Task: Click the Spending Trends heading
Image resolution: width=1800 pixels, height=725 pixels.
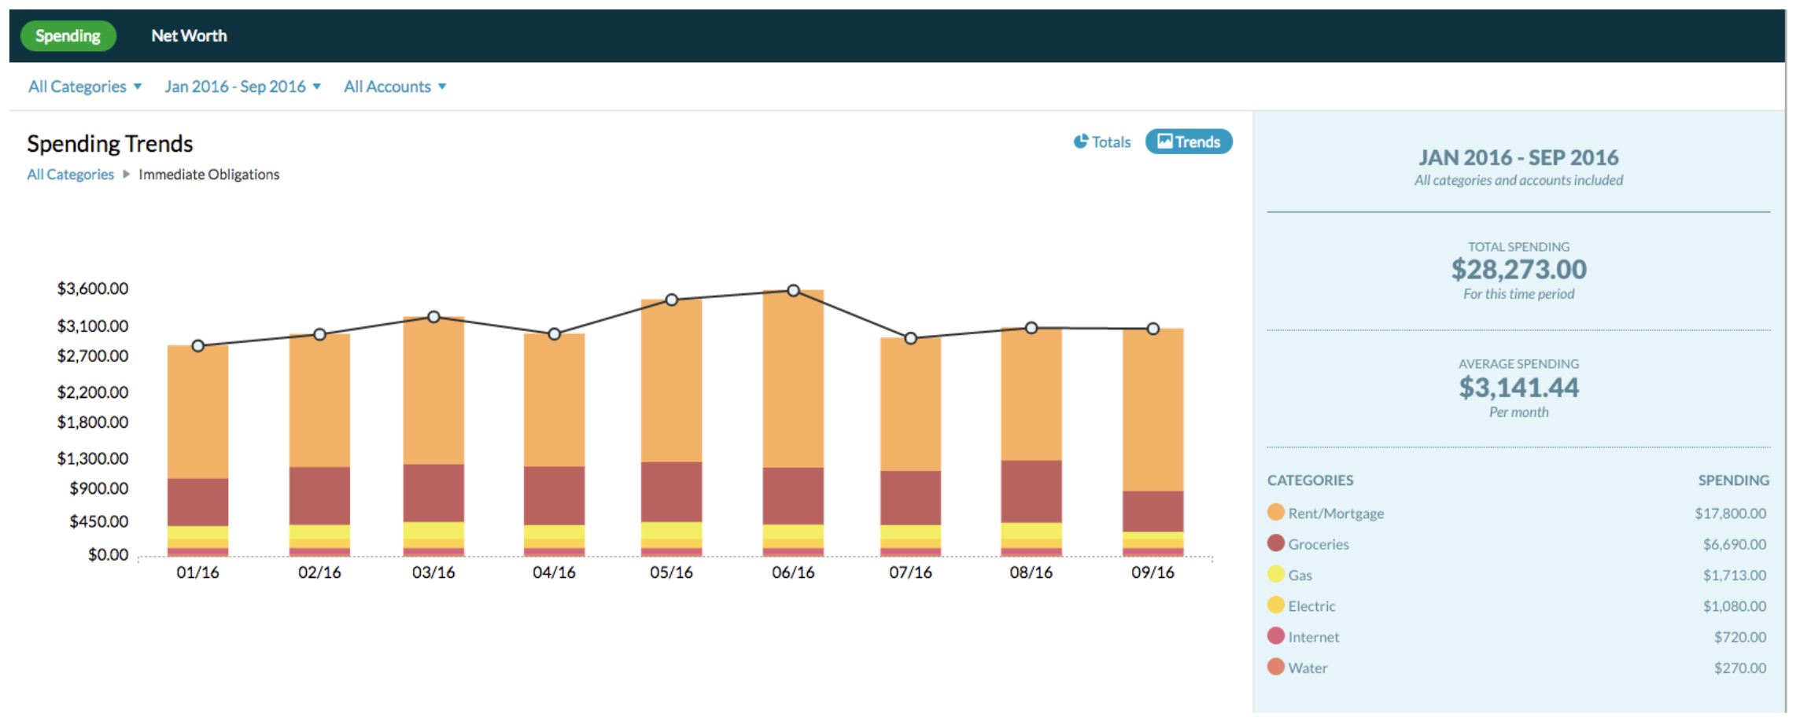Action: pyautogui.click(x=110, y=144)
